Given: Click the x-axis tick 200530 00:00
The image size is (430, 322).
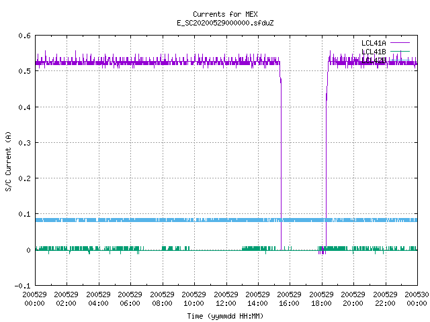Looking at the screenshot, I should [x=417, y=299].
